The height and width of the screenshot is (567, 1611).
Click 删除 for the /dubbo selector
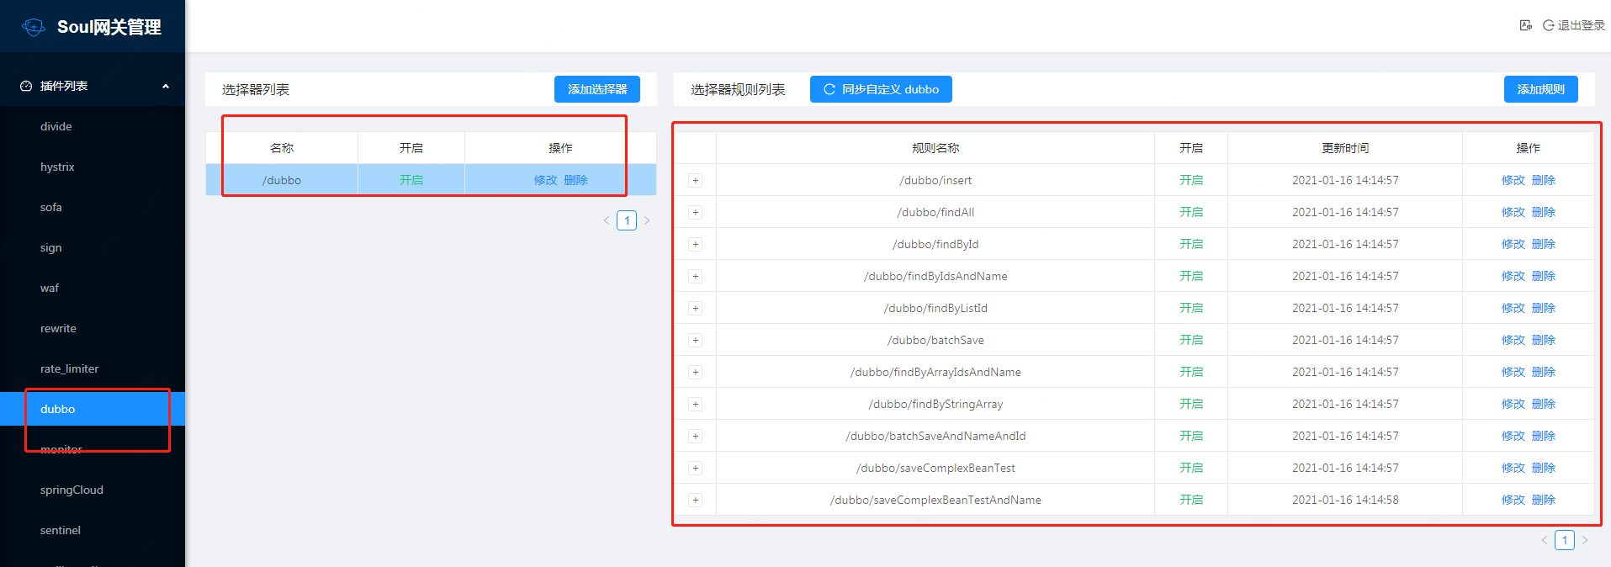[576, 180]
